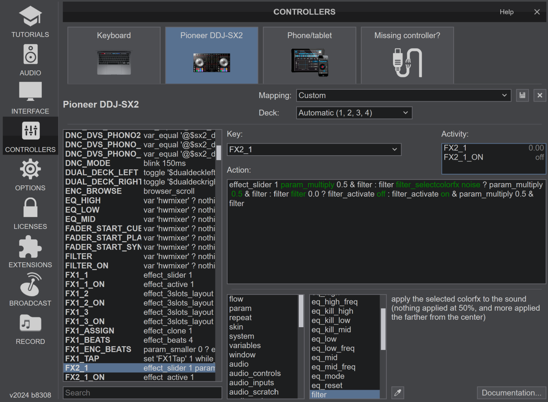Select the EQ_MID mapping row
The height and width of the screenshot is (402, 548).
click(139, 219)
